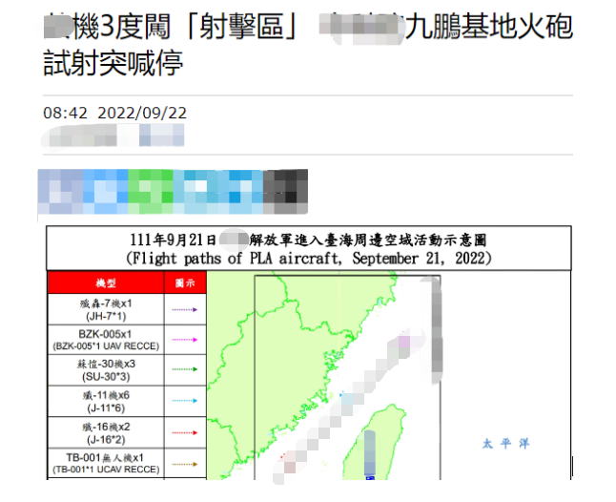Click the 太平洋 label on the map
Viewport: 616px width, 502px height.
coord(506,444)
